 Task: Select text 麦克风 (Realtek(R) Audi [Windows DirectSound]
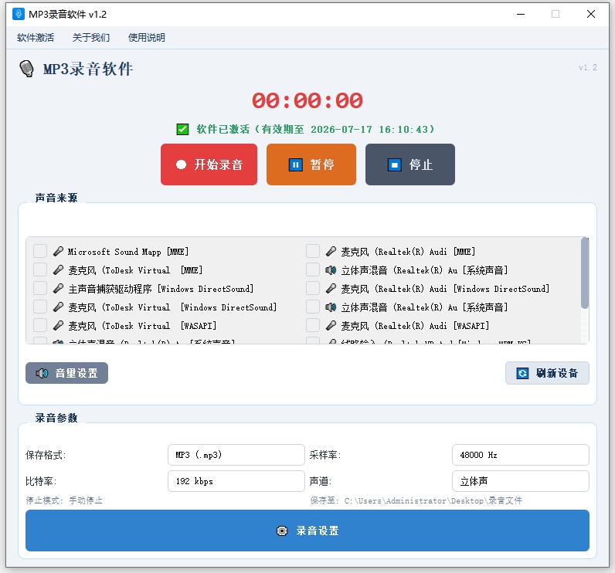[445, 289]
